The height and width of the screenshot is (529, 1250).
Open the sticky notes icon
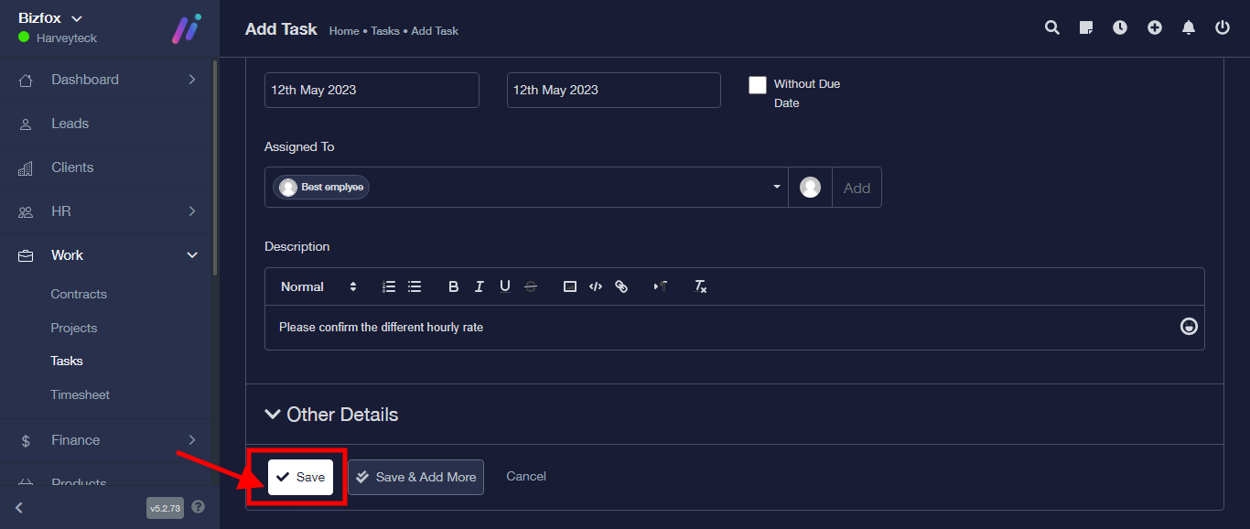(x=1086, y=27)
